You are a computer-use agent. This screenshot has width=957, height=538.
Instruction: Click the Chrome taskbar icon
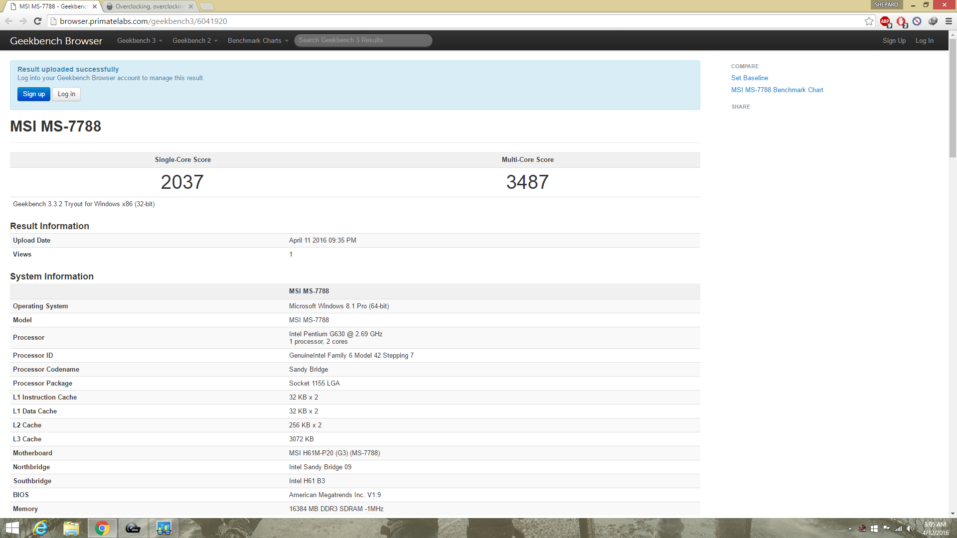tap(102, 528)
